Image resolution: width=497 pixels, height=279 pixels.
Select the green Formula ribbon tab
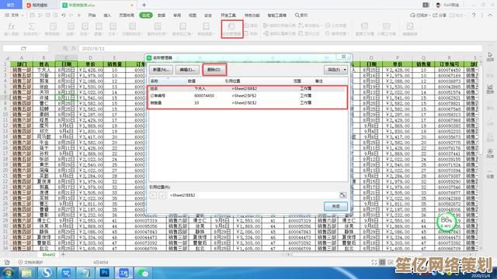tap(146, 15)
